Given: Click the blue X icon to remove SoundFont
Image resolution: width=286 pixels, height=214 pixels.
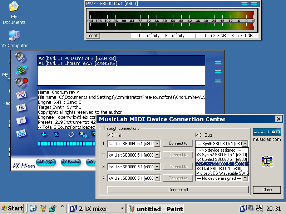Looking at the screenshot, I should tap(56, 134).
